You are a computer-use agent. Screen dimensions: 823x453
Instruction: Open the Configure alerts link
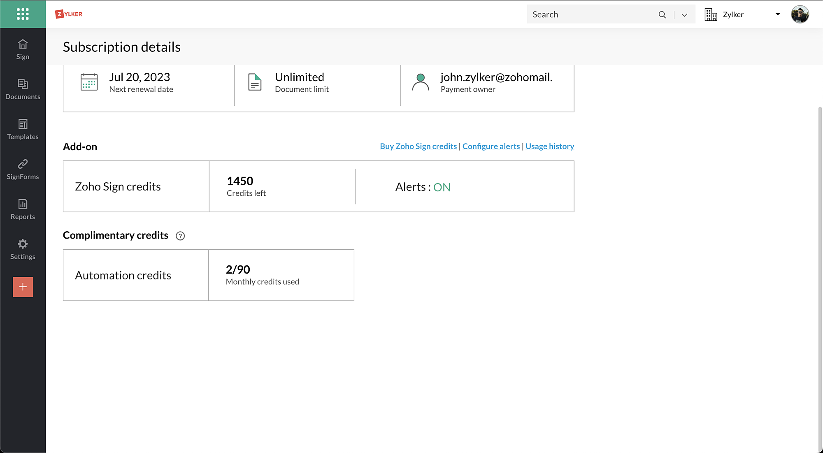click(491, 146)
